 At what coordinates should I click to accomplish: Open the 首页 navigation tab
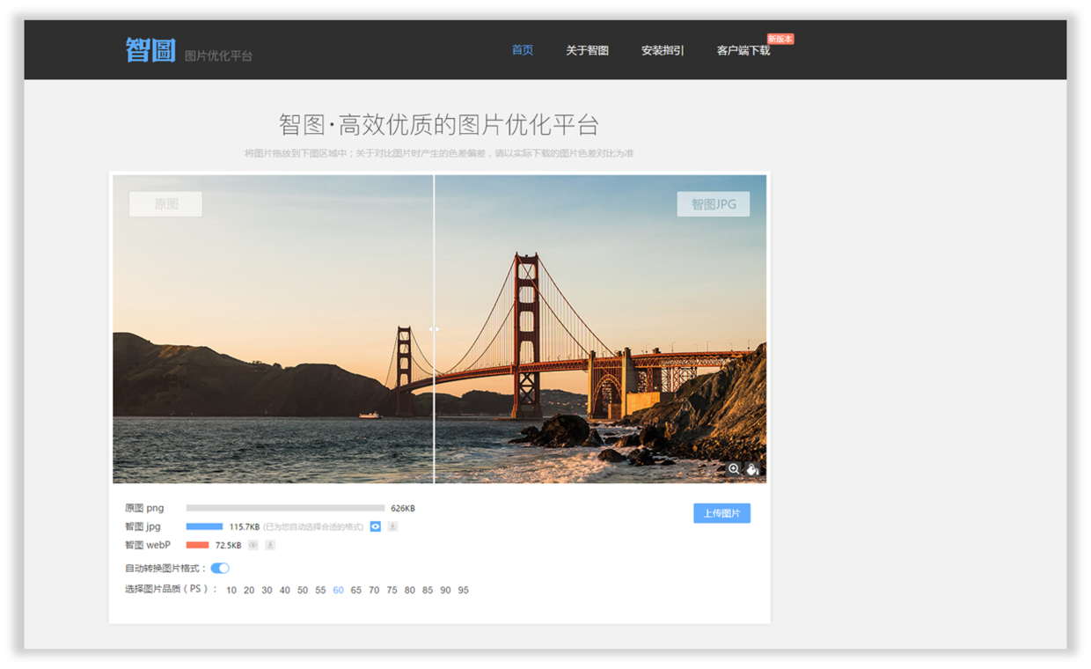[x=523, y=50]
